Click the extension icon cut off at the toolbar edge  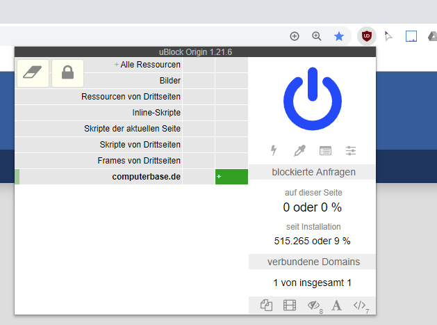click(x=433, y=37)
